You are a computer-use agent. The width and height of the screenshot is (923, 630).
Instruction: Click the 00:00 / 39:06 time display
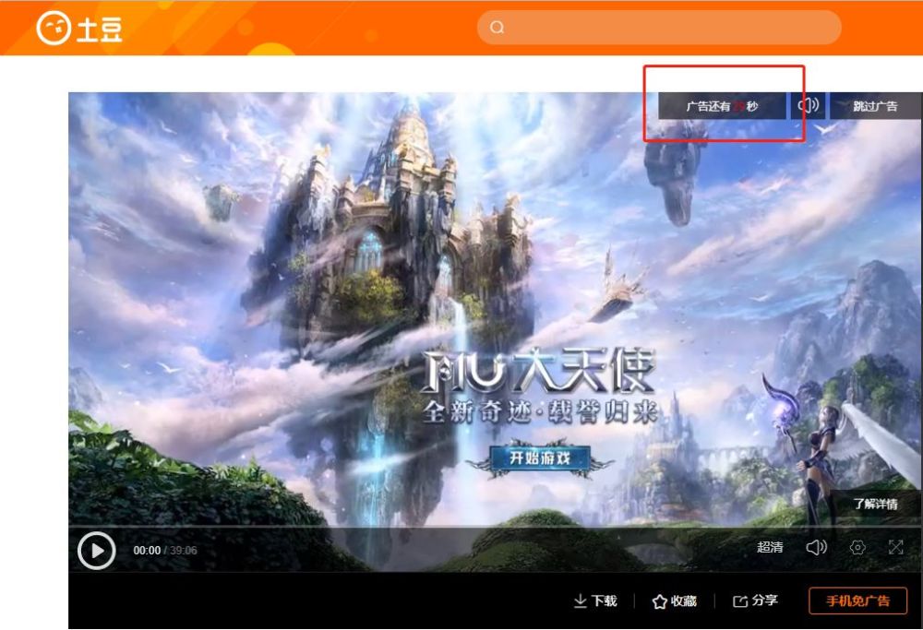165,551
